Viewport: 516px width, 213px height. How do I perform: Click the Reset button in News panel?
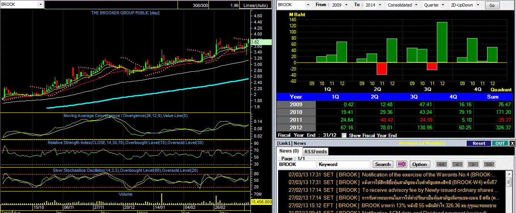479,143
